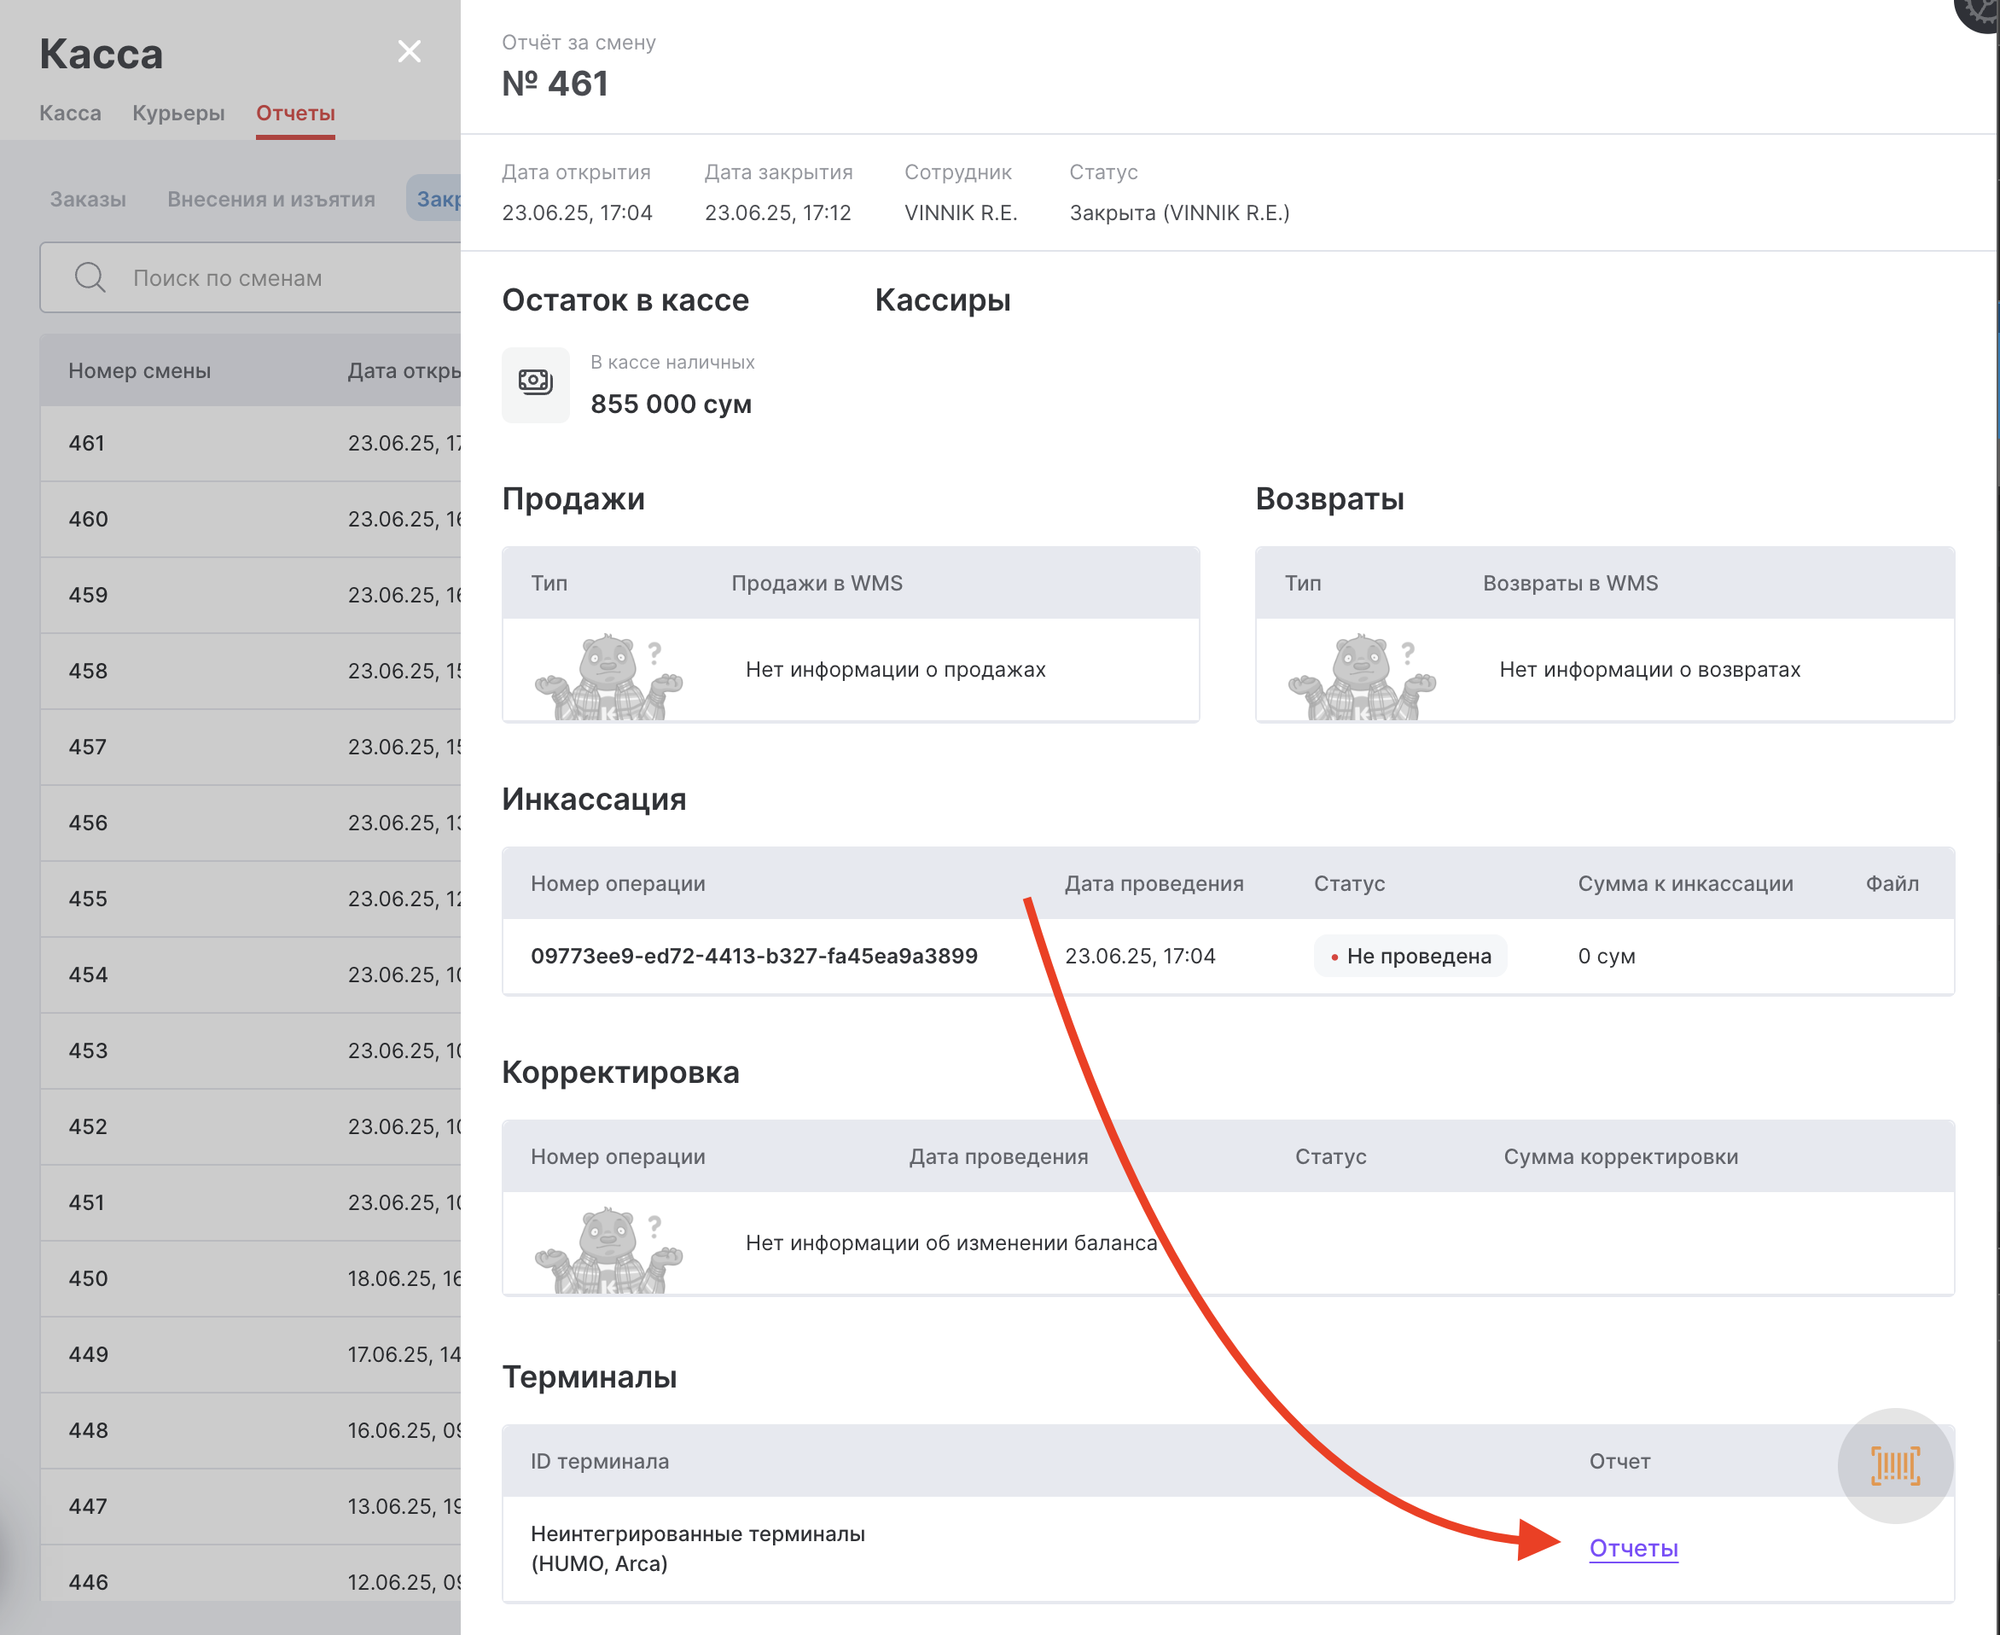The image size is (2000, 1635).
Task: Open the Заказы sub-tab
Action: [88, 200]
